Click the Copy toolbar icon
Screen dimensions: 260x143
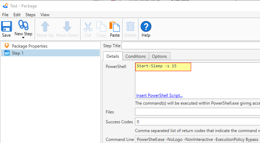(x=101, y=26)
